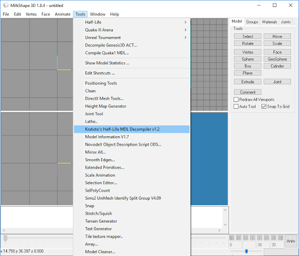The width and height of the screenshot is (299, 256).
Task: Click the horizontal scrollbar right arrow
Action: pyautogui.click(x=219, y=231)
